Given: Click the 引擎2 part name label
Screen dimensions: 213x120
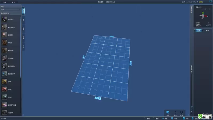Looking at the screenshot, I should point(10,89).
